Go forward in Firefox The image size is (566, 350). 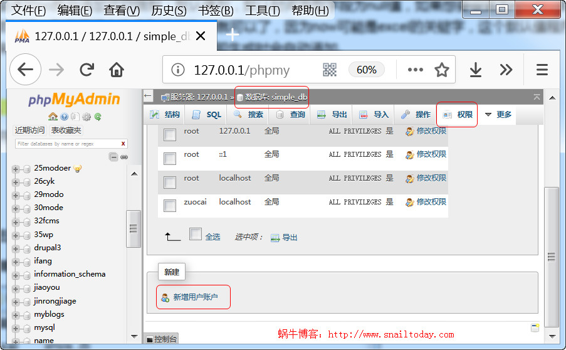[56, 70]
